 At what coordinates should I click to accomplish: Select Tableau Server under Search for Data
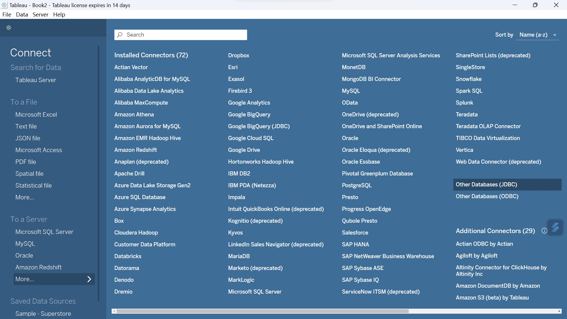click(36, 80)
